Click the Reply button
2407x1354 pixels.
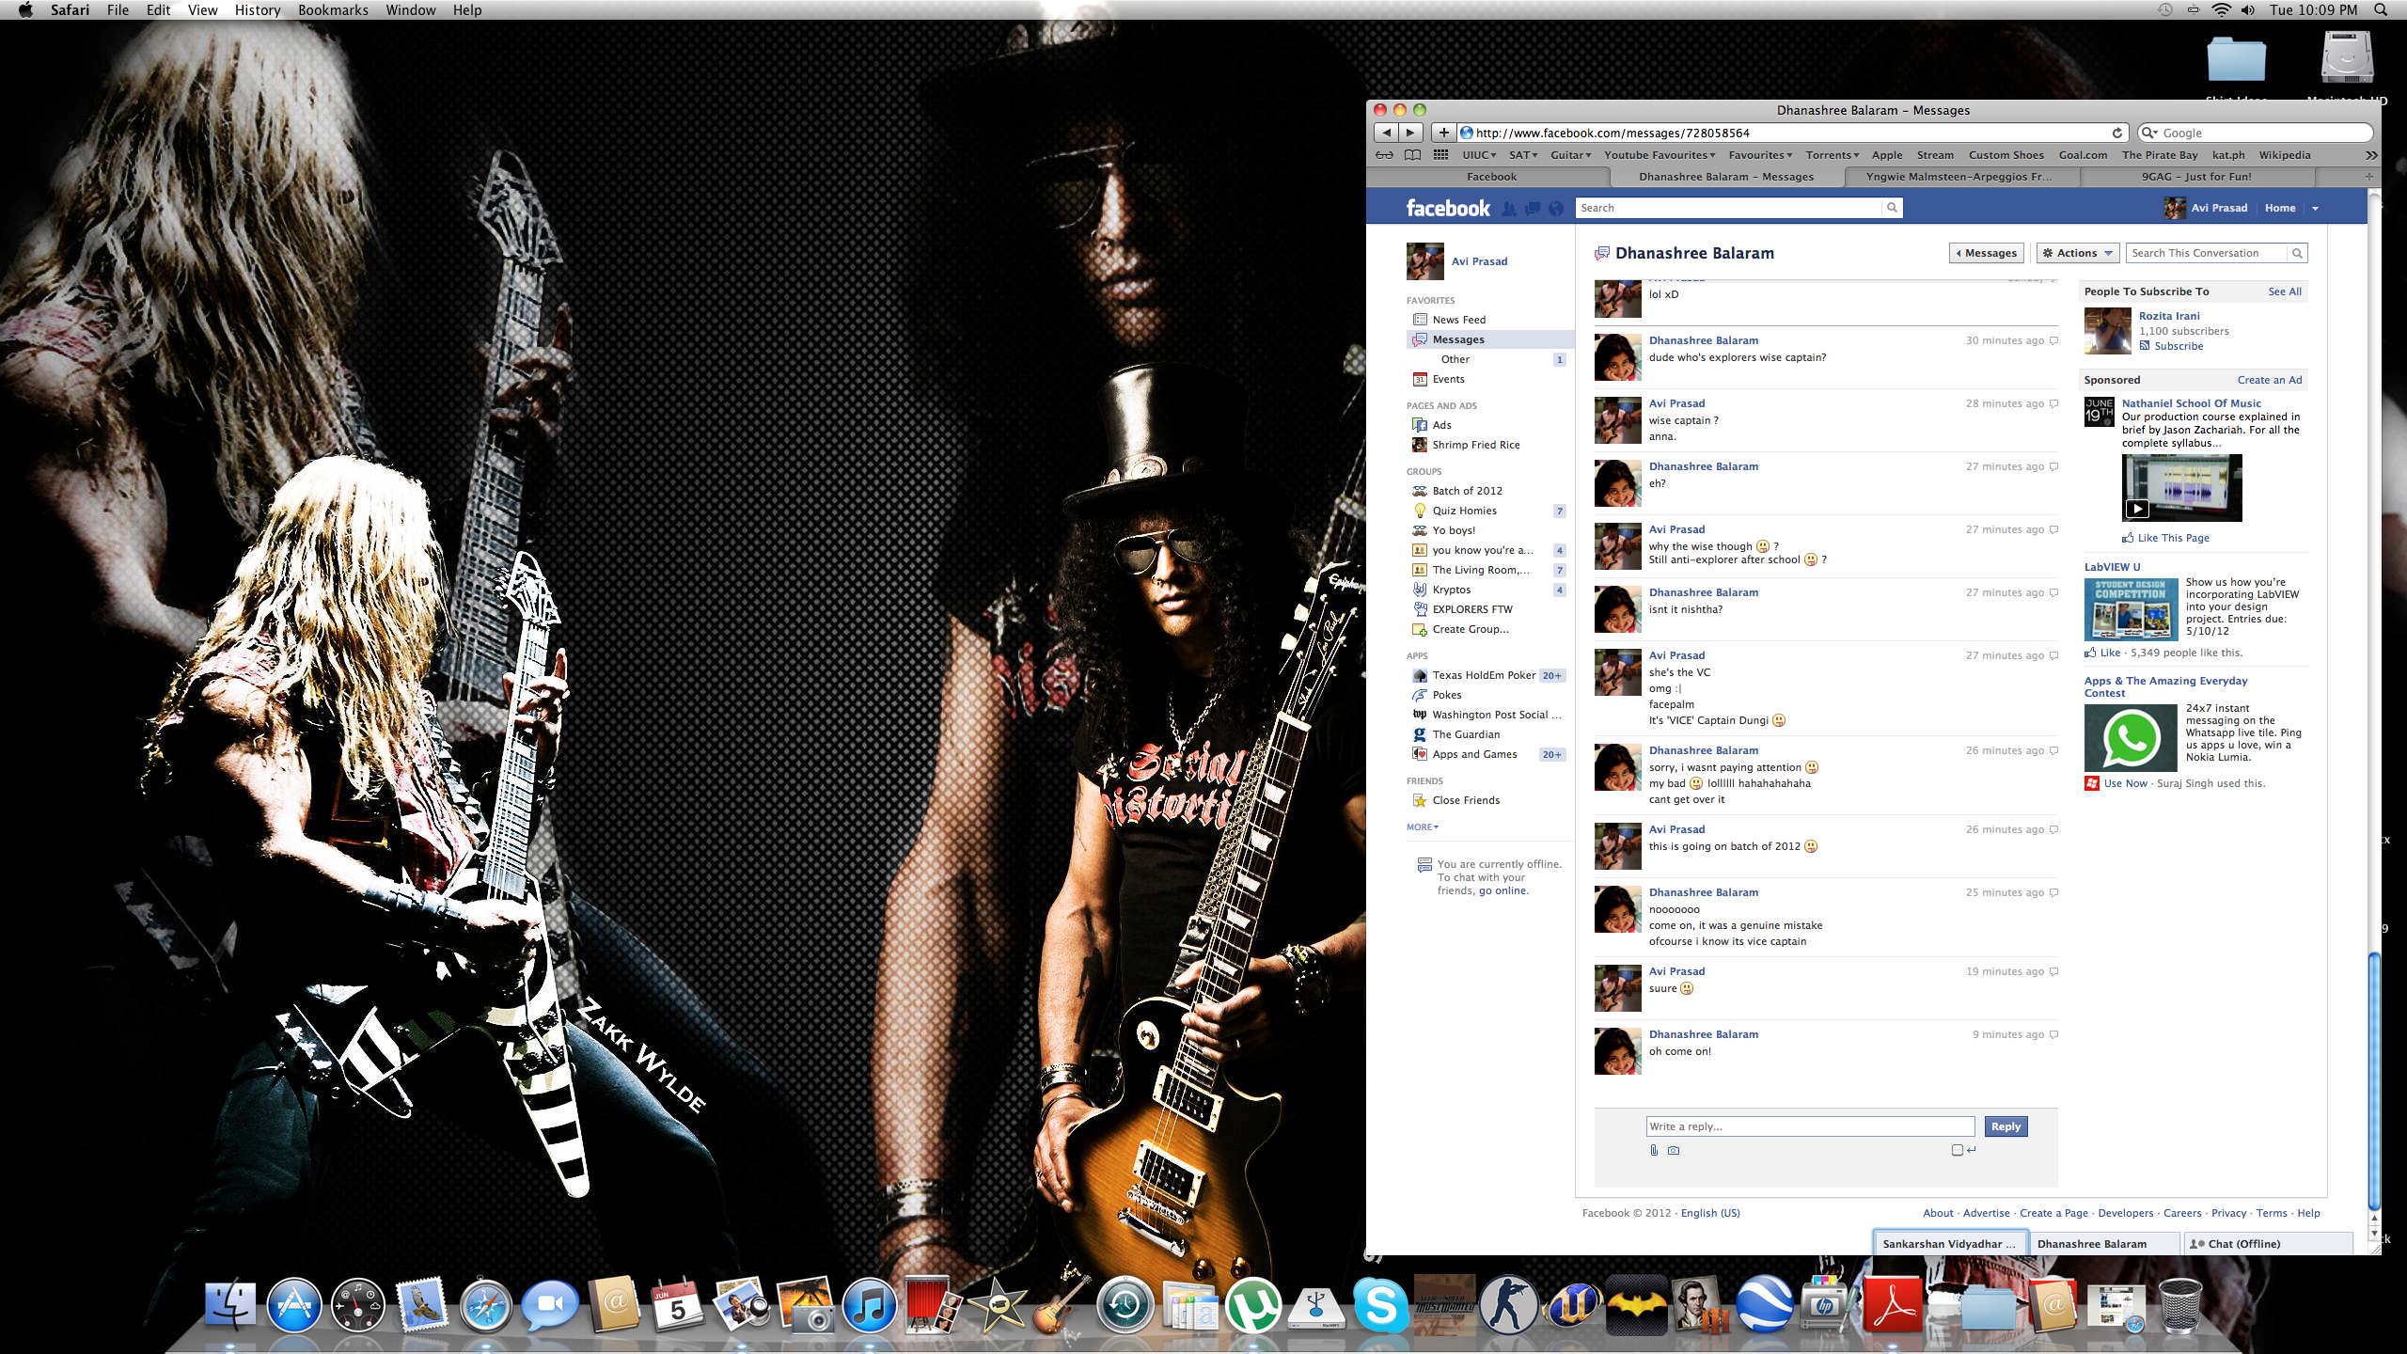click(2006, 1126)
